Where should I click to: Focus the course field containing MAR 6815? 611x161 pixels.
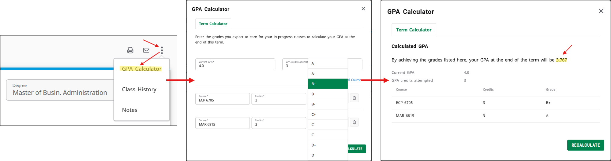click(222, 123)
